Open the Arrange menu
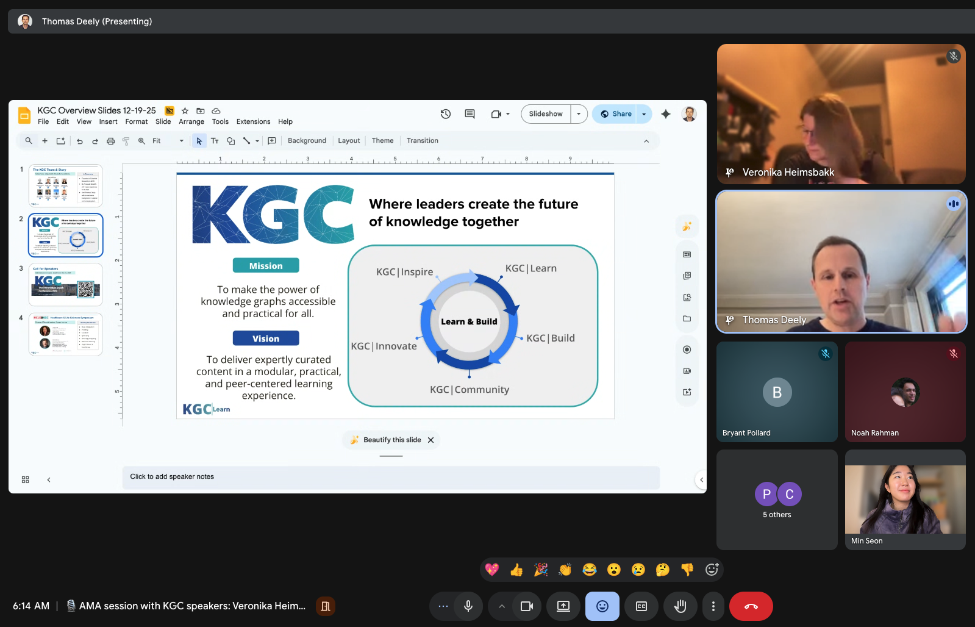This screenshot has width=975, height=627. (x=191, y=122)
